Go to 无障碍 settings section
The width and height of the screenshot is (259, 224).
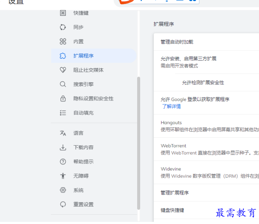[81, 176]
